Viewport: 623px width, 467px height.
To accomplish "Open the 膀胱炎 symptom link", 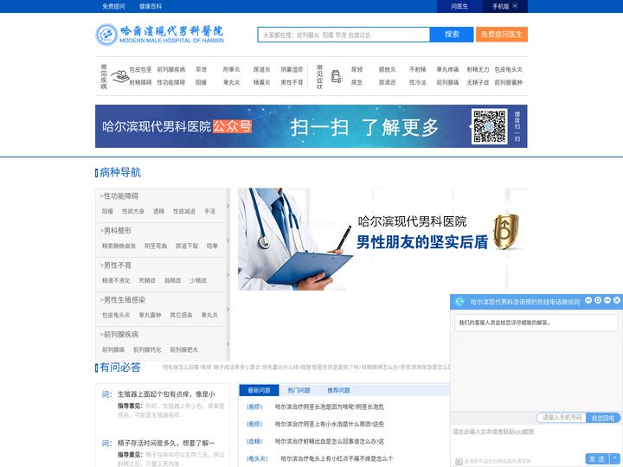I will pos(387,69).
